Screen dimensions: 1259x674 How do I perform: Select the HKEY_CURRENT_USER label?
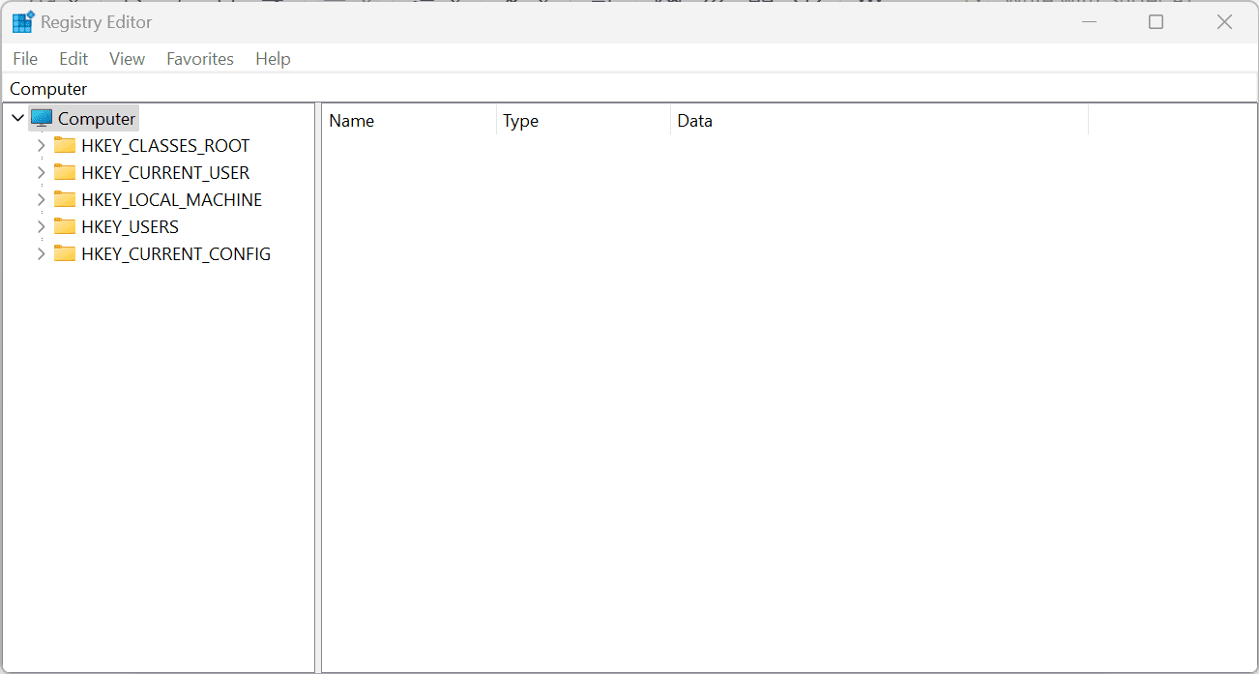(165, 172)
